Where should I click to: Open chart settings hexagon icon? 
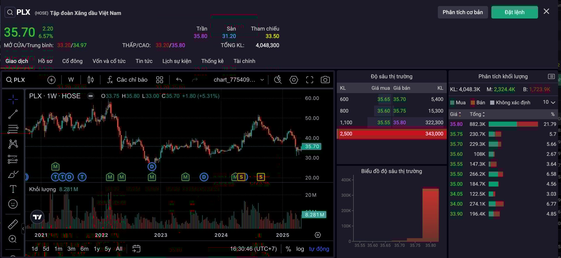point(294,80)
